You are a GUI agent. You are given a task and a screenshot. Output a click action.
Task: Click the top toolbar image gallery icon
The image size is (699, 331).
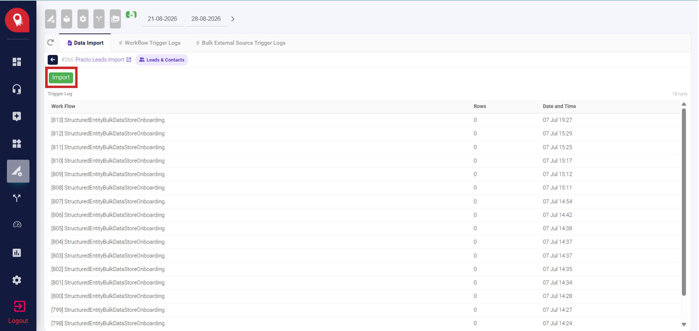(x=115, y=19)
